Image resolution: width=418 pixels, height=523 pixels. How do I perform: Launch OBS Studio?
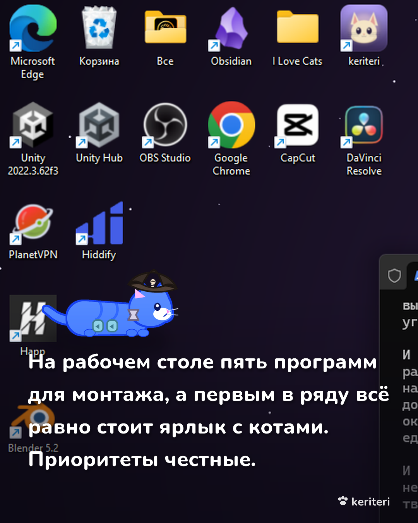165,125
